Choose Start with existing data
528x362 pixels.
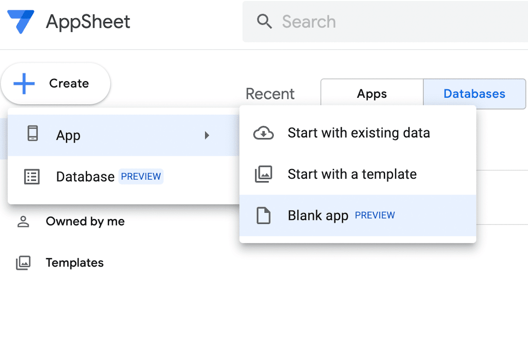click(x=357, y=133)
